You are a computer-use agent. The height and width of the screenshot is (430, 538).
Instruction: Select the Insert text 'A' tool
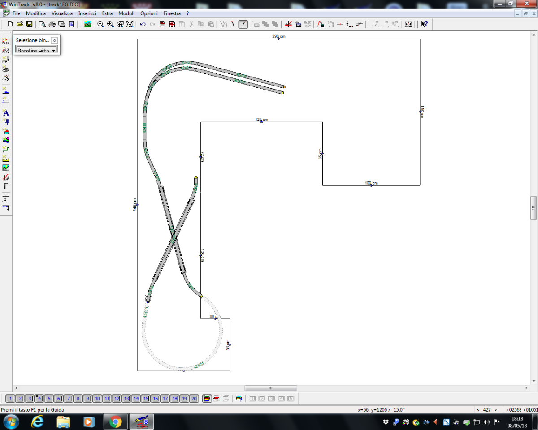[x=6, y=113]
